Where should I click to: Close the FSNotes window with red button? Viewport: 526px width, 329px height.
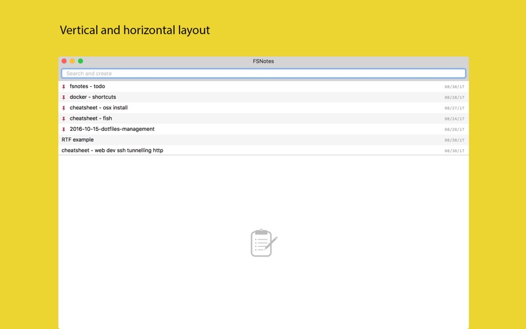click(x=64, y=61)
